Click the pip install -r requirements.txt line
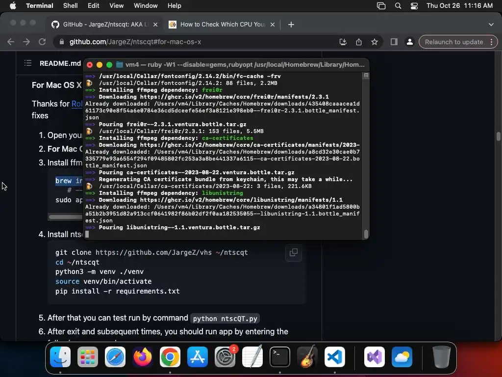Viewport: 502px width, 377px height. [118, 291]
